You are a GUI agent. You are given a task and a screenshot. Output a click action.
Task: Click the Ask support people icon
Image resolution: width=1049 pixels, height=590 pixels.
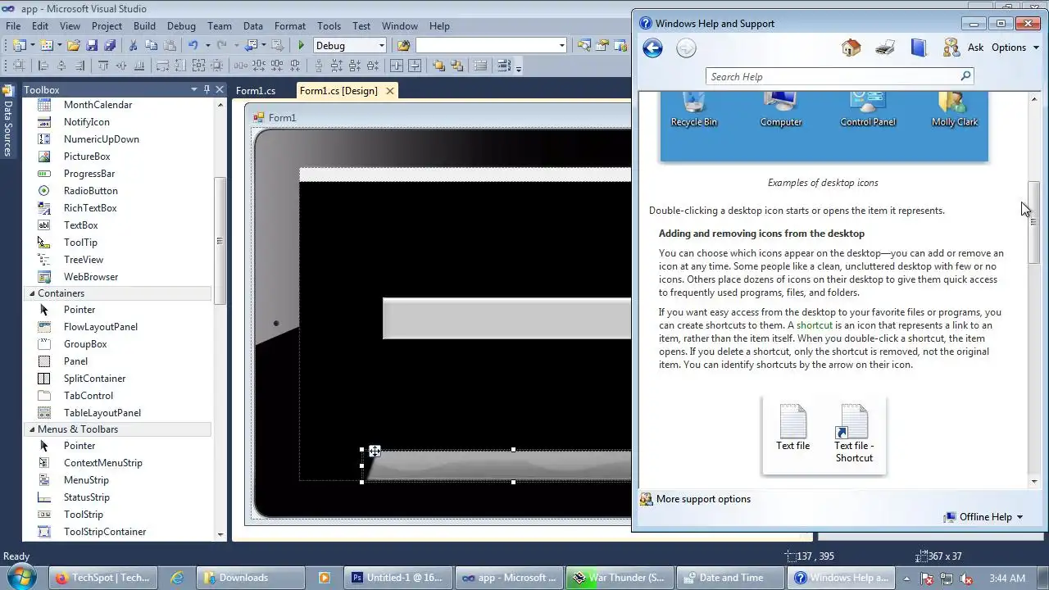tap(951, 48)
